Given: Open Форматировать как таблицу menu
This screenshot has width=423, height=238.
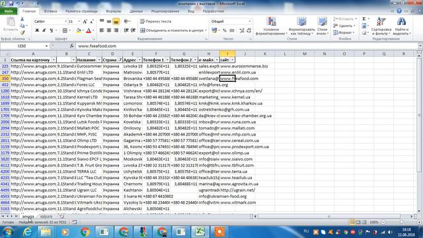Looking at the screenshot, I should coord(301,26).
